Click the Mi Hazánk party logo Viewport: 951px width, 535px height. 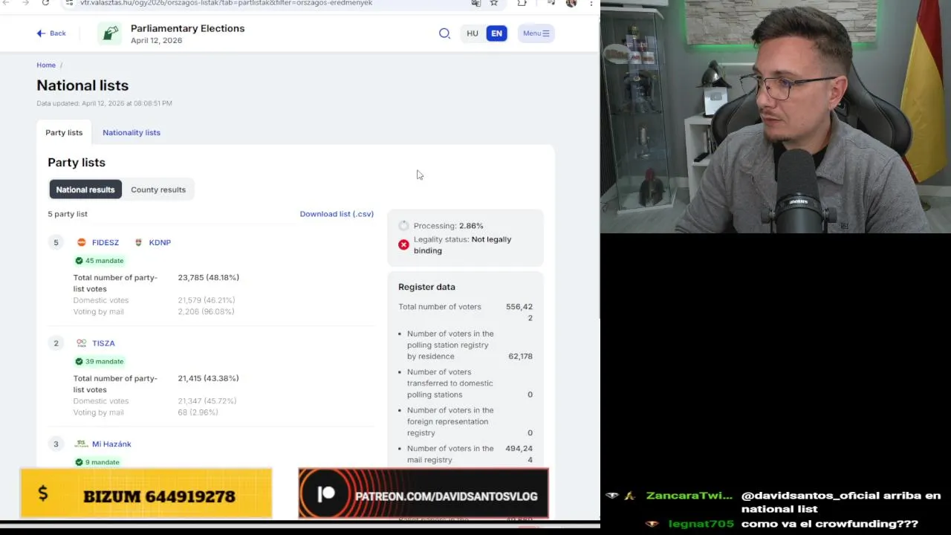(x=82, y=444)
